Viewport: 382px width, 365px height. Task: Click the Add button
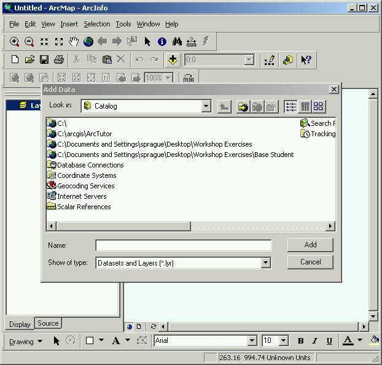pyautogui.click(x=310, y=245)
